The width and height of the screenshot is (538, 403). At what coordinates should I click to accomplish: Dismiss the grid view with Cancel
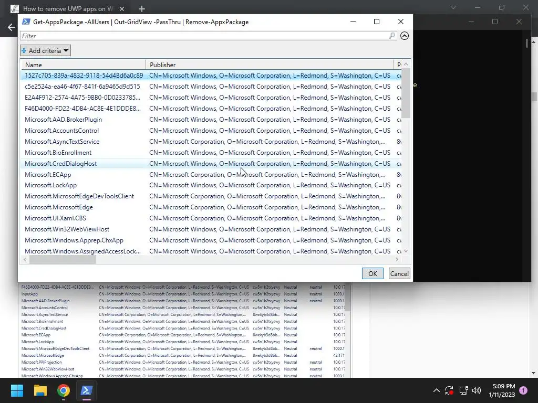pos(399,273)
